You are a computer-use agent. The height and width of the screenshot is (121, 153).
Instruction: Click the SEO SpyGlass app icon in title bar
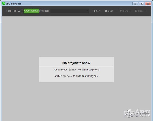[x=3, y=4]
